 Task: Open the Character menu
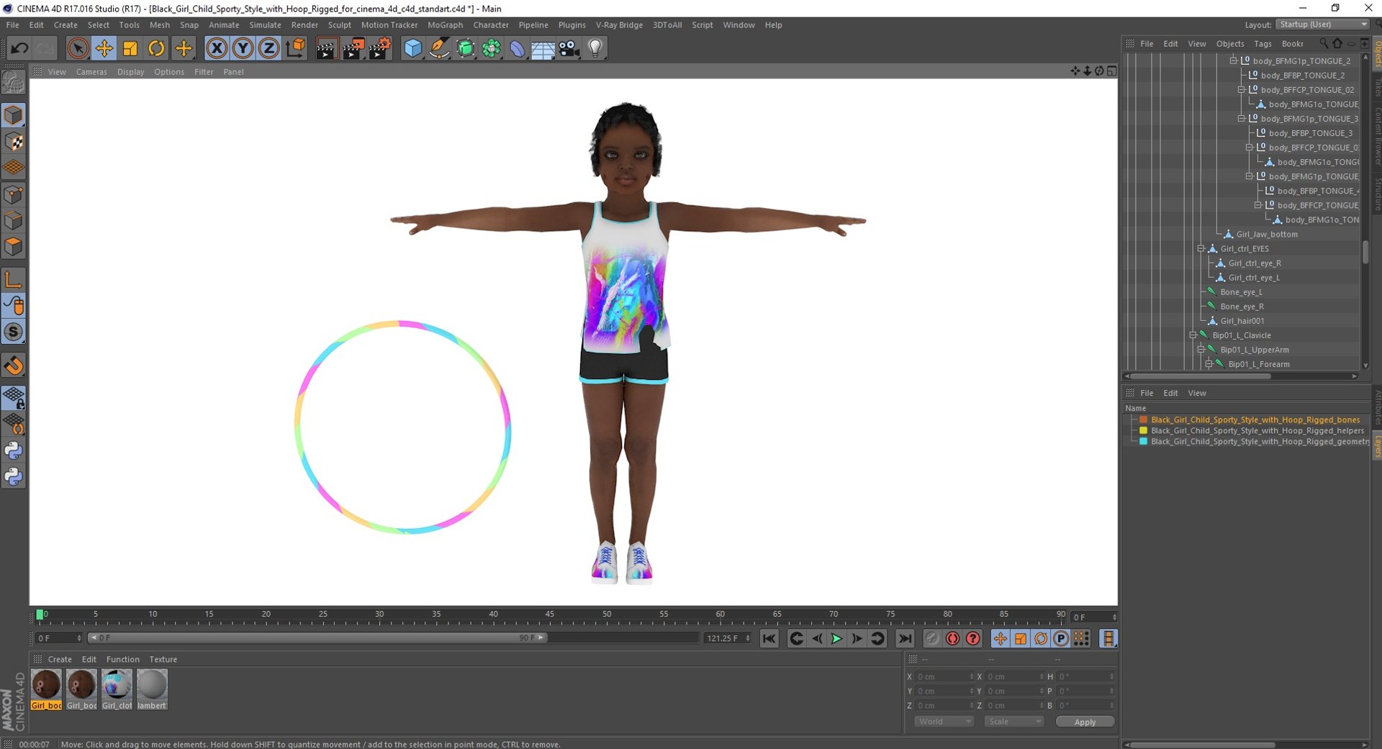(491, 24)
